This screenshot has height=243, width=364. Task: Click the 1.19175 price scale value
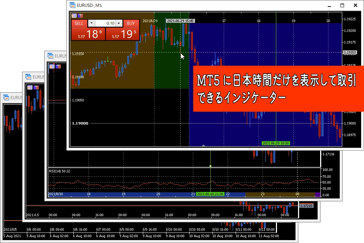click(x=350, y=42)
